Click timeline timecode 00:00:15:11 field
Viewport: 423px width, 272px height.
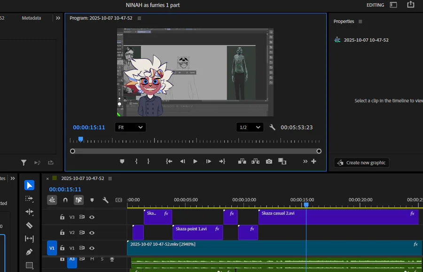[x=65, y=189]
